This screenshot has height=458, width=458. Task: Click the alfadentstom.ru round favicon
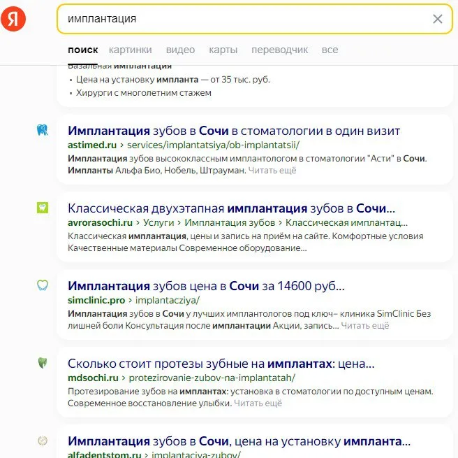coord(42,441)
